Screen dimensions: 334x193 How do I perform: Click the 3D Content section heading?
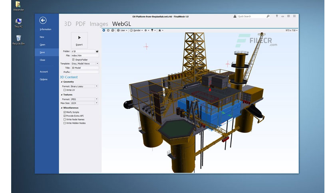point(69,77)
